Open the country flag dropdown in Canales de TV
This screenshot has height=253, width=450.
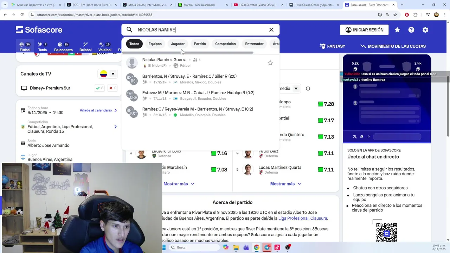pyautogui.click(x=108, y=74)
